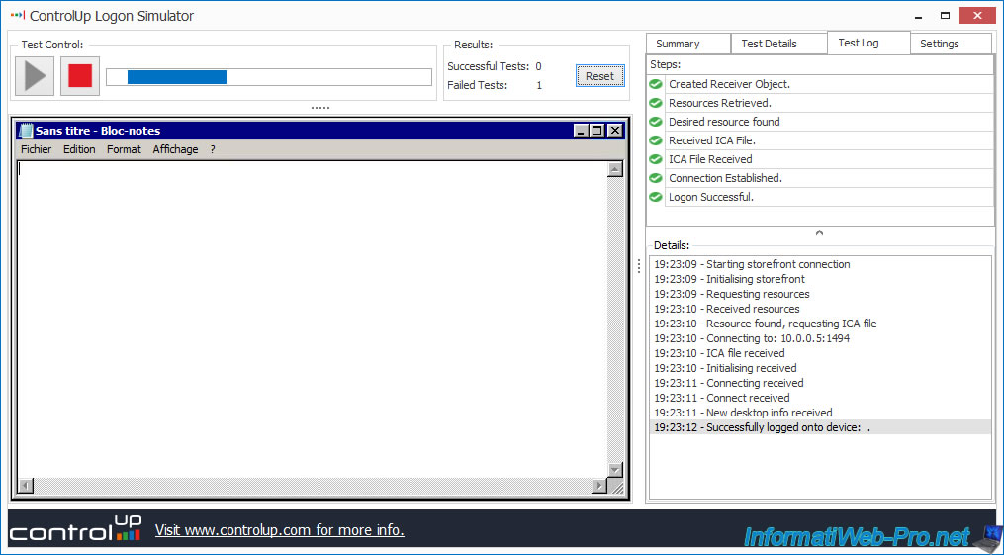This screenshot has height=555, width=1004.
Task: Select log line 'Received resources'
Action: [x=727, y=309]
